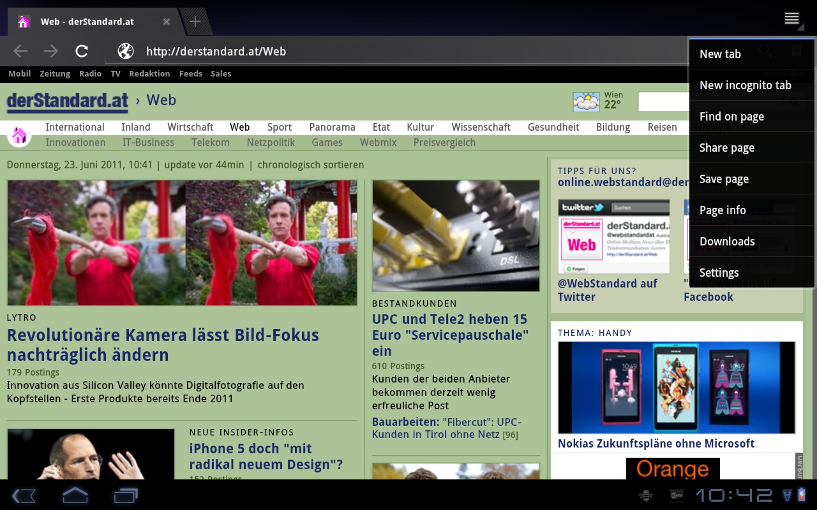Viewport: 817px width, 510px height.
Task: Open the Android recent apps button
Action: tap(126, 495)
